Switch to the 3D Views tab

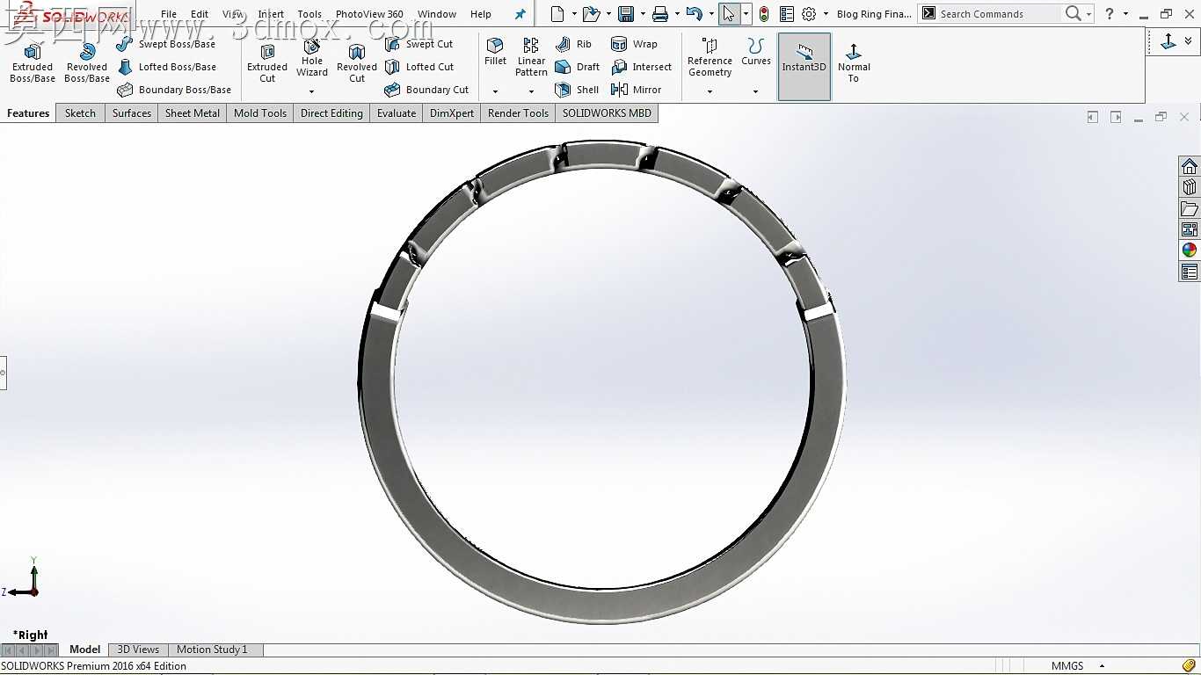point(138,650)
